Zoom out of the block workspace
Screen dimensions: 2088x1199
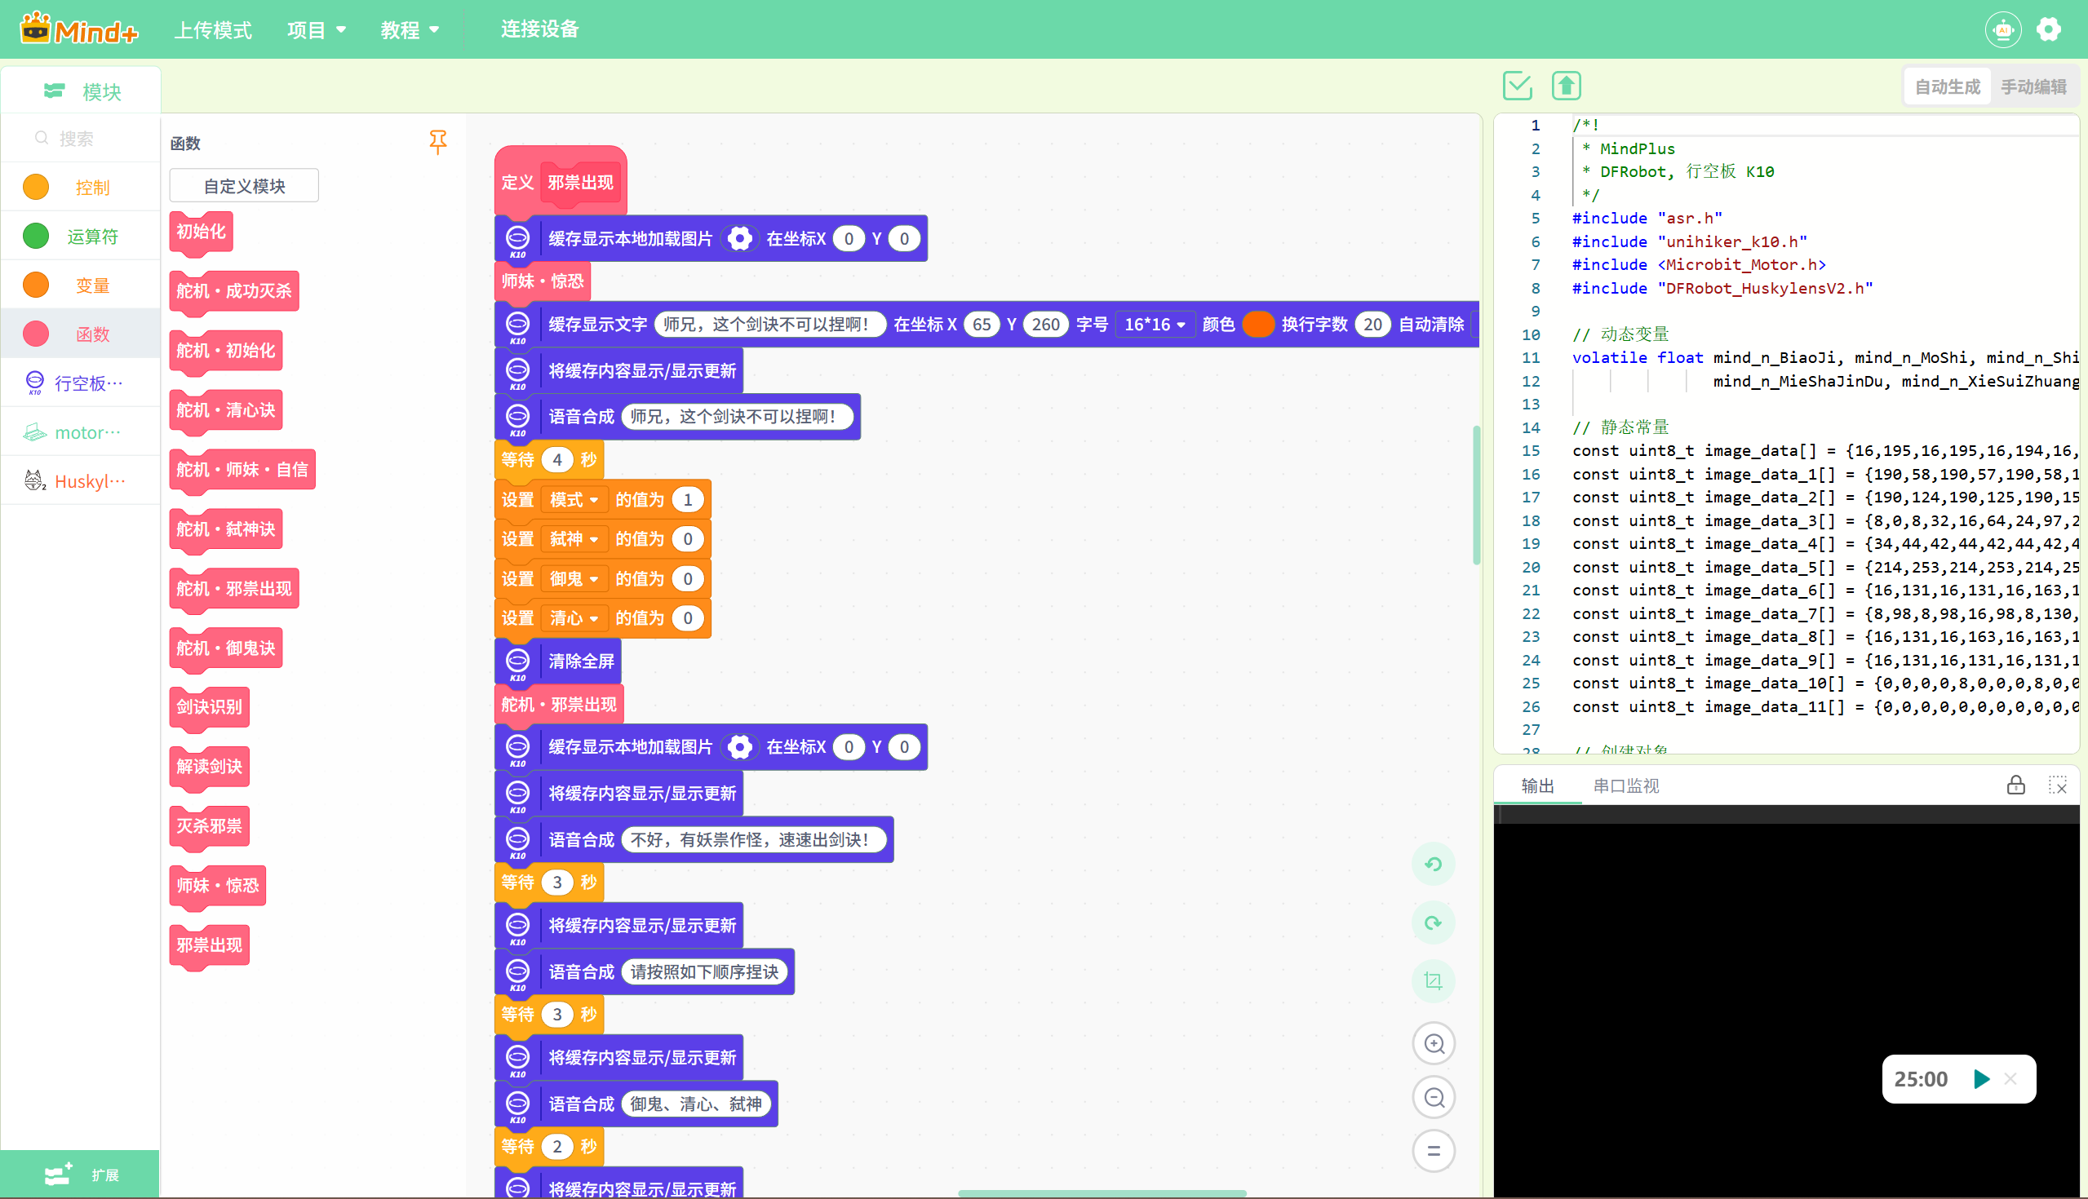pos(1433,1097)
